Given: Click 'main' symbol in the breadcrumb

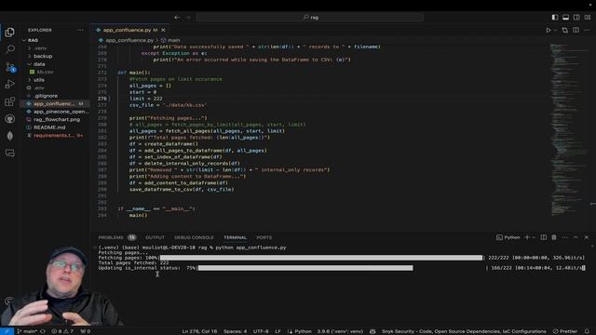Looking at the screenshot, I should pos(174,40).
